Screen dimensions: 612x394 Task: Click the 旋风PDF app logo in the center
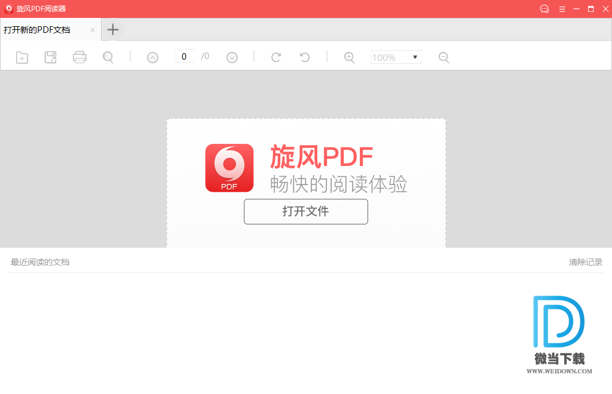point(229,168)
